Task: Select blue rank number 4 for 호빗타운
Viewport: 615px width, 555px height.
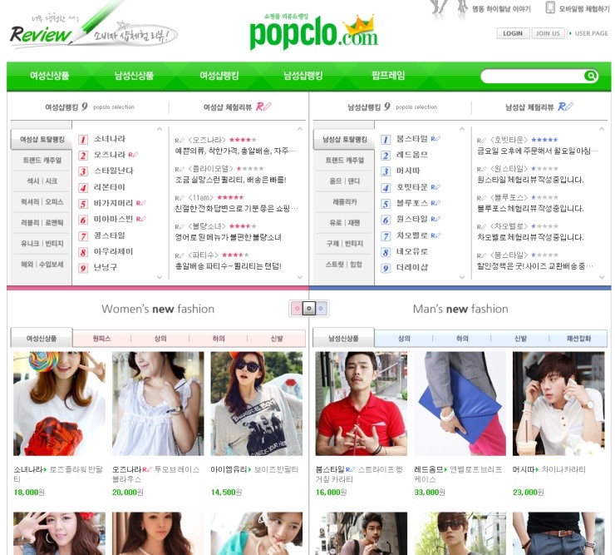Action: 386,188
